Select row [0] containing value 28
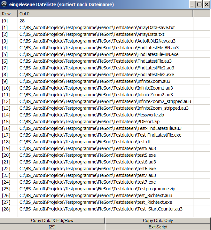 22,21
